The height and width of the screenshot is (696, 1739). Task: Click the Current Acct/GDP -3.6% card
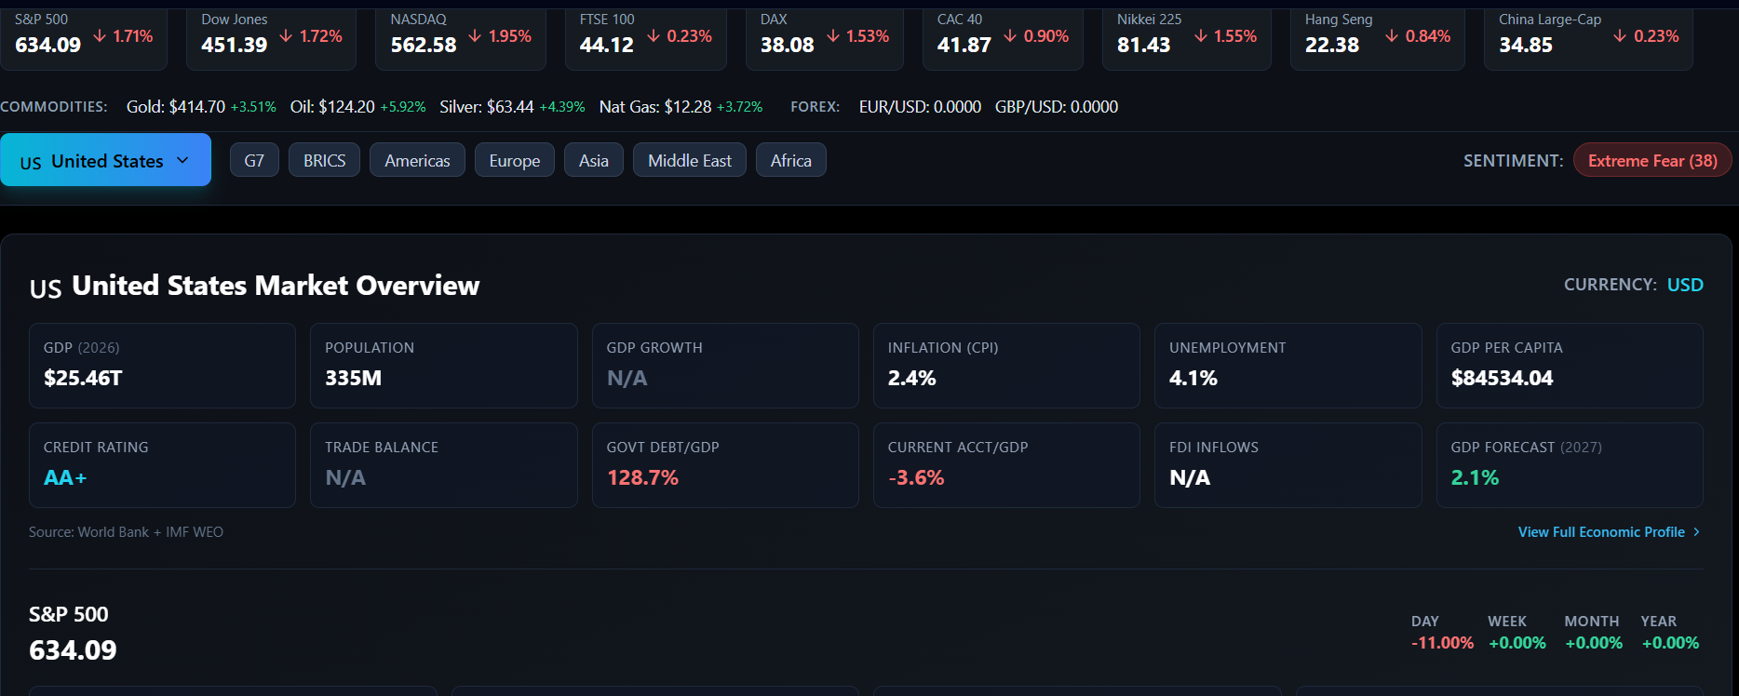[1006, 465]
